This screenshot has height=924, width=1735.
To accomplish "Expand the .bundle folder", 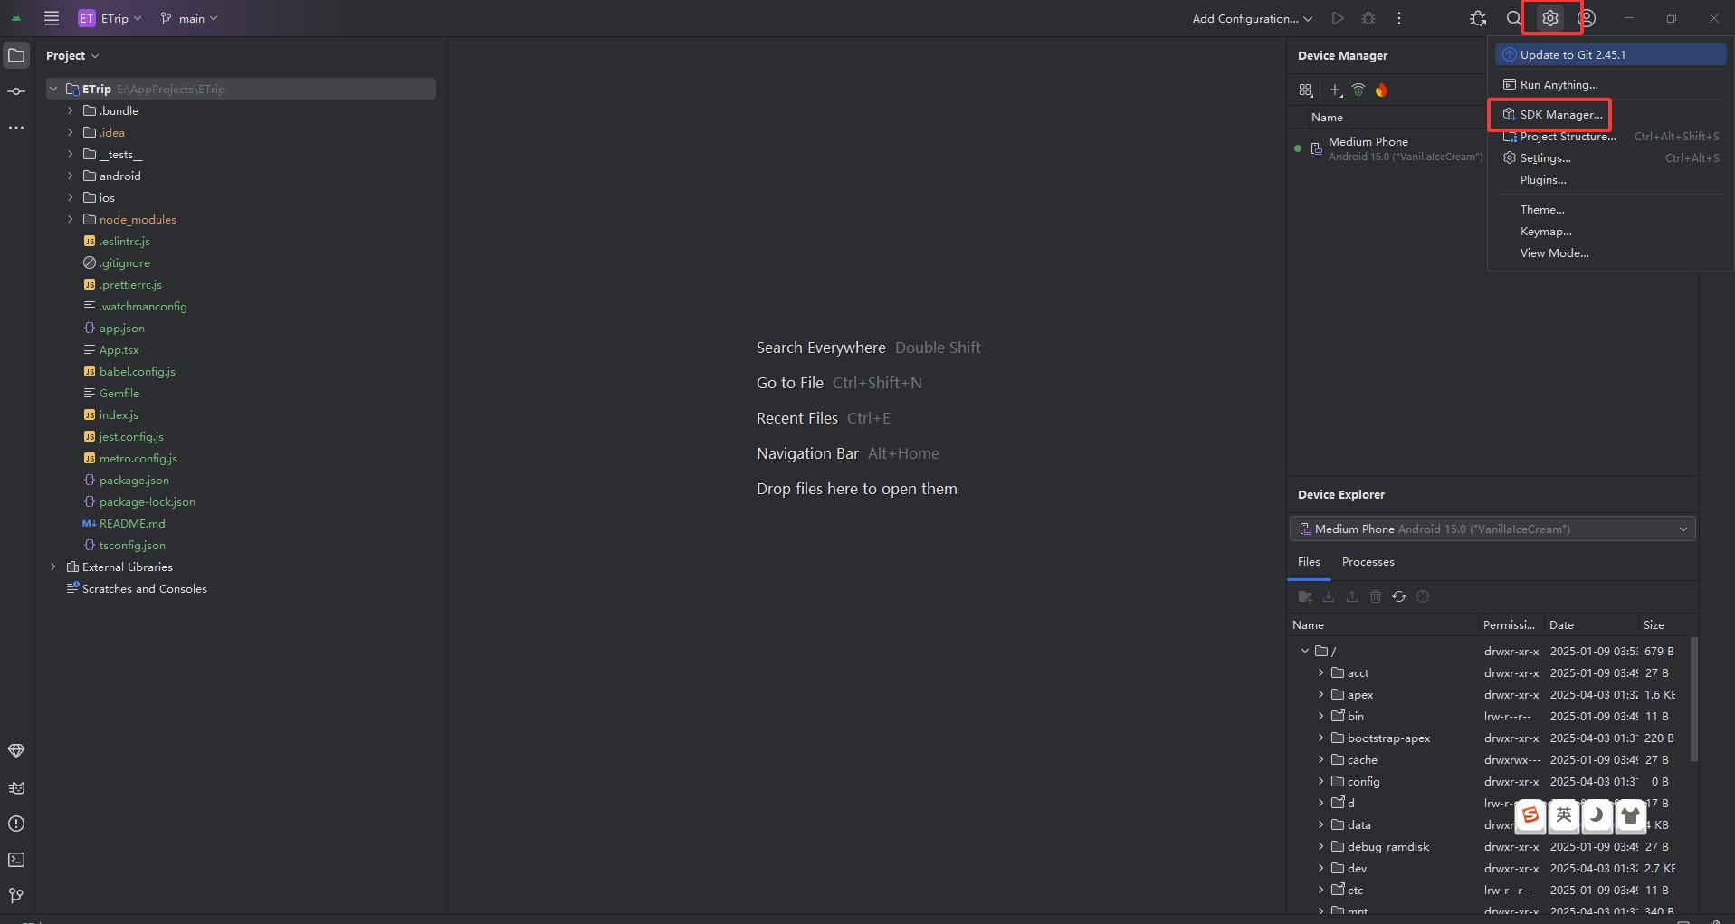I will [x=71, y=110].
